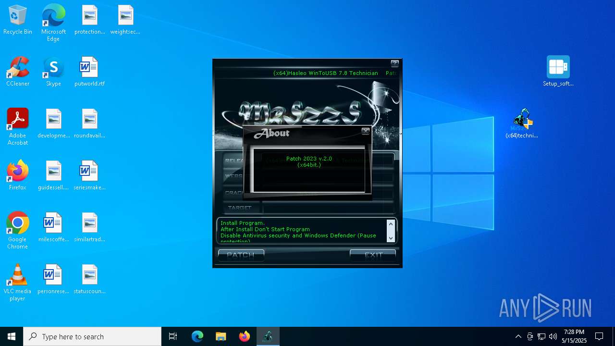Click the EXIT button in the patcher
615x346 pixels.
click(373, 255)
